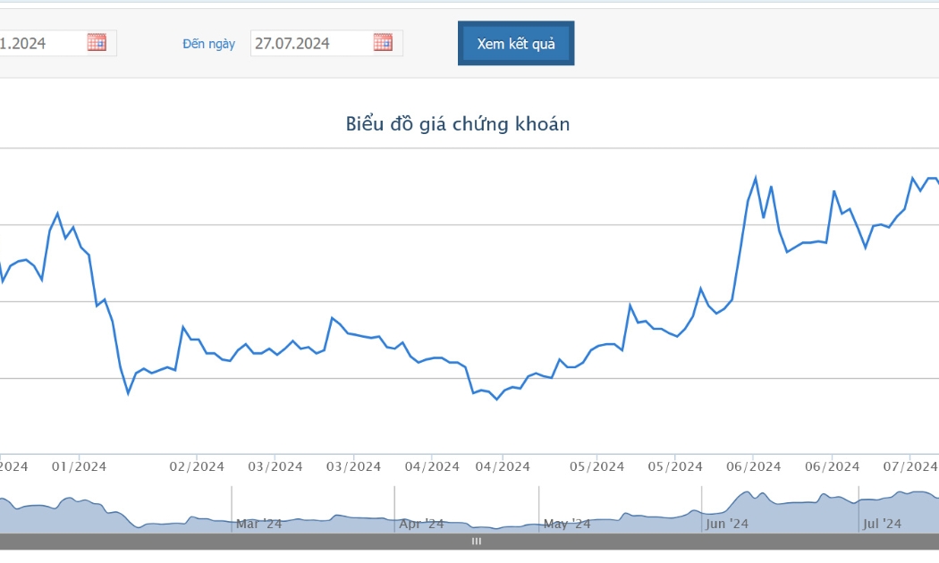The width and height of the screenshot is (939, 563).
Task: Click the 01/2024 x-axis label
Action: click(79, 466)
